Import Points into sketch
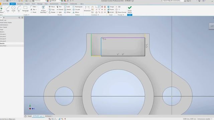Screen dimensions: 214x120 111,10
